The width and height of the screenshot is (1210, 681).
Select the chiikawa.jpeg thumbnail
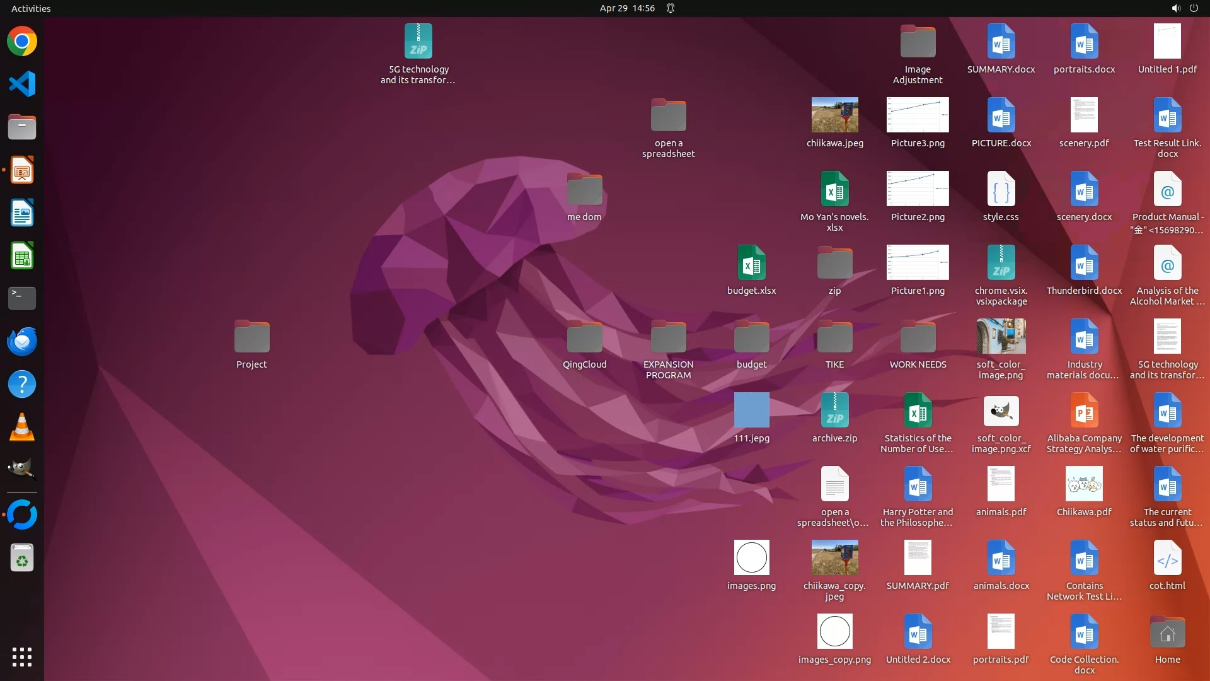(834, 115)
